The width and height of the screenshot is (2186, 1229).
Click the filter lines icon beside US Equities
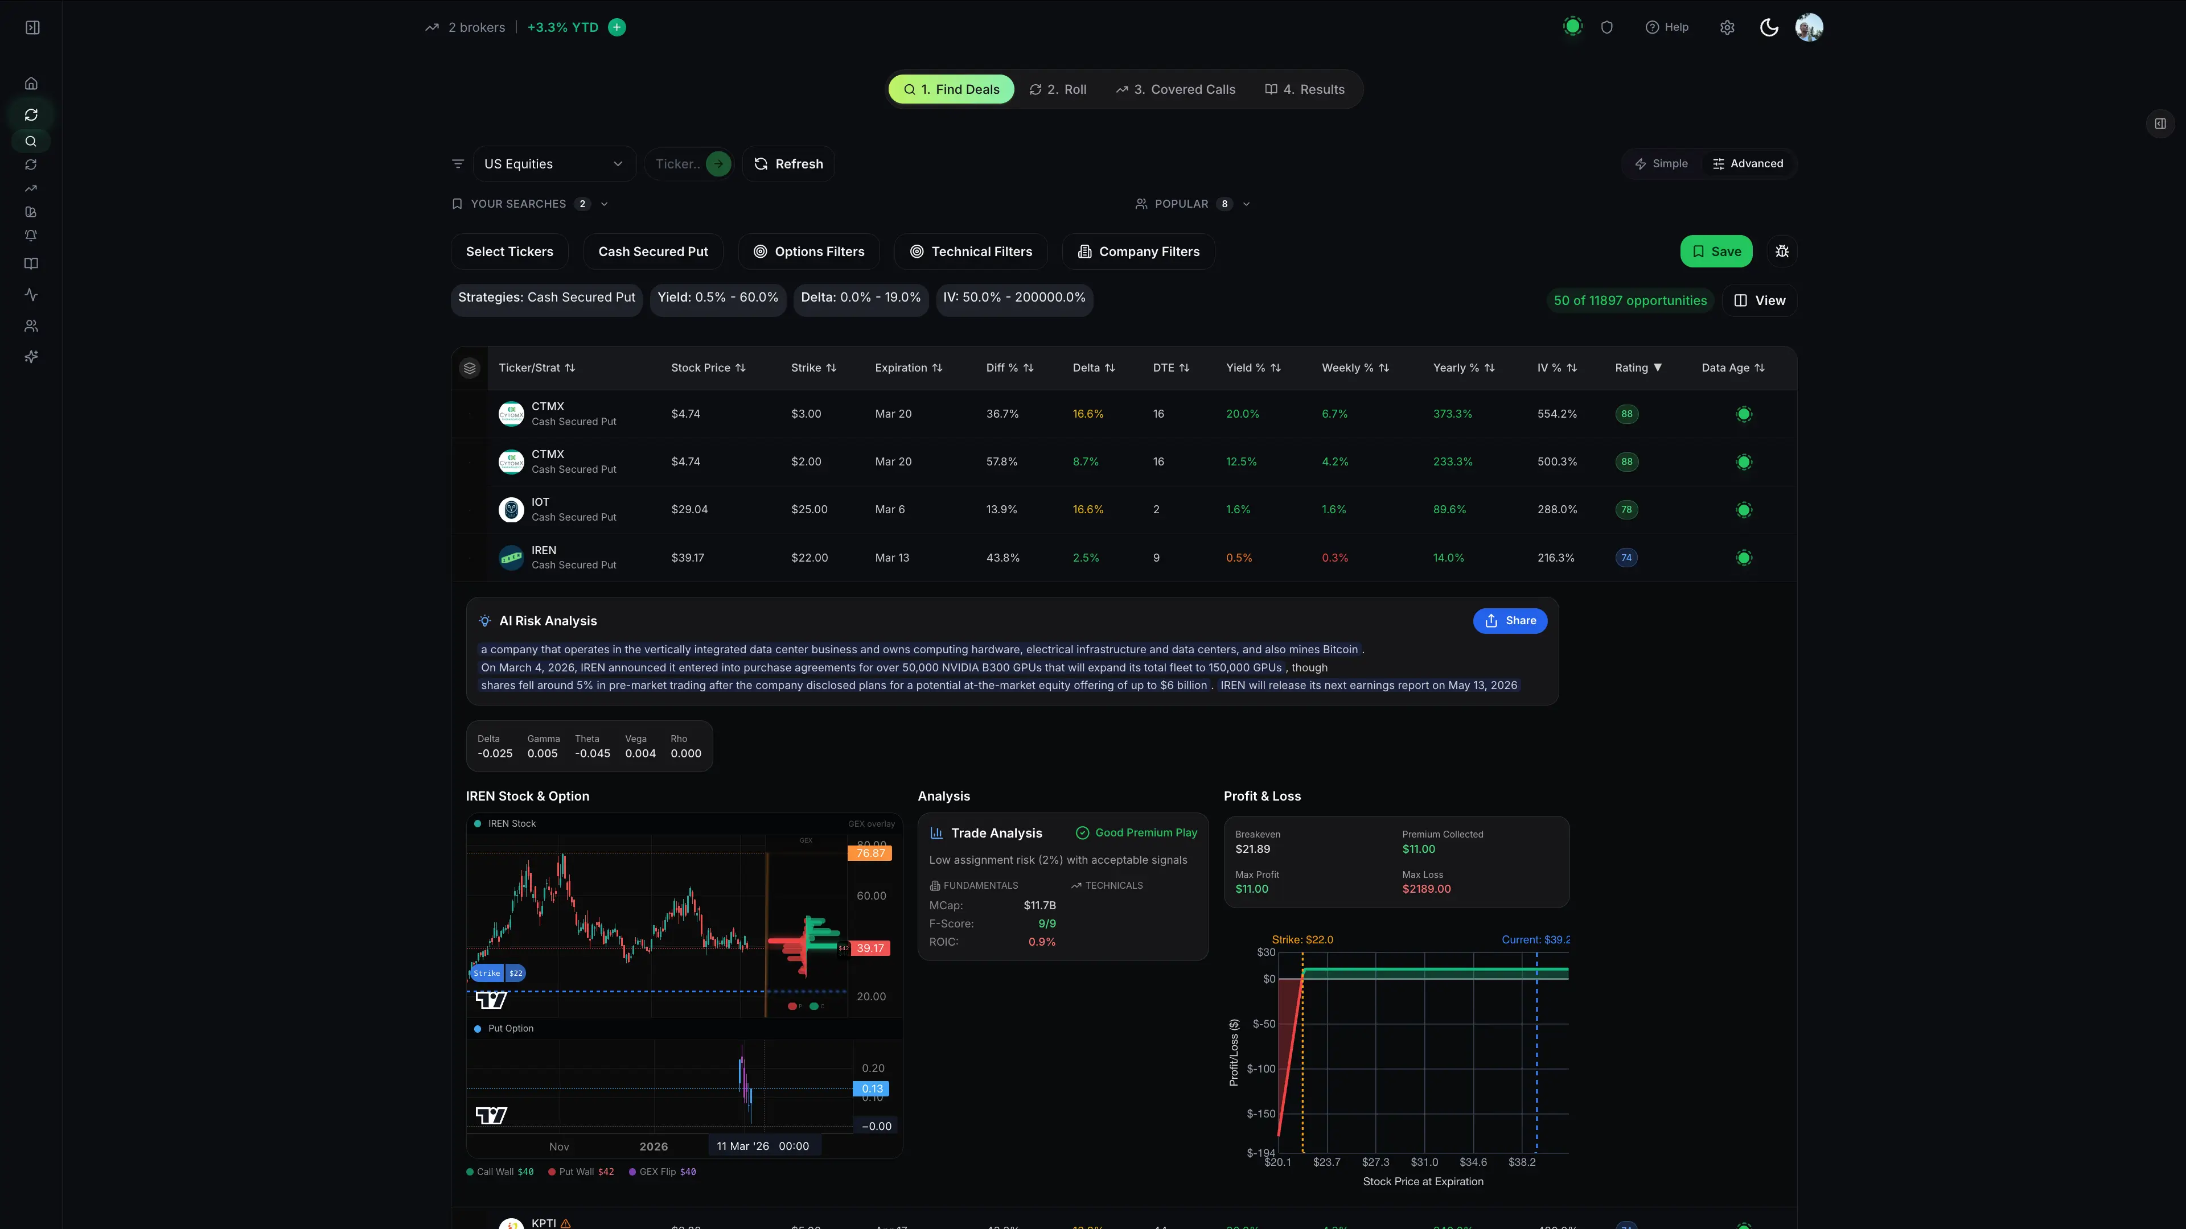coord(458,164)
